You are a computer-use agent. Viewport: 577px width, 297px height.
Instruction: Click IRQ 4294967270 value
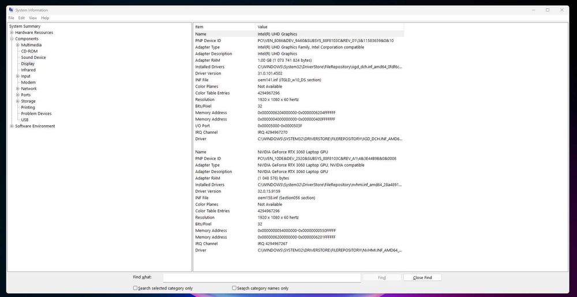click(272, 132)
